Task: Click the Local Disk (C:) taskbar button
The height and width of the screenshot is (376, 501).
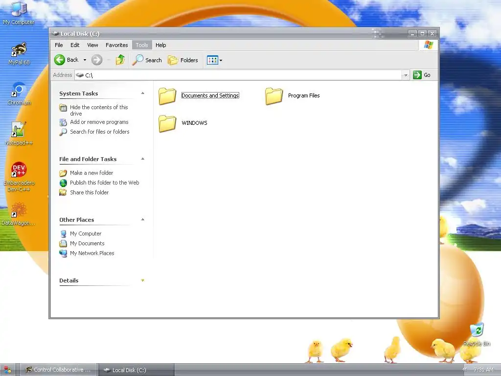Action: pos(137,370)
